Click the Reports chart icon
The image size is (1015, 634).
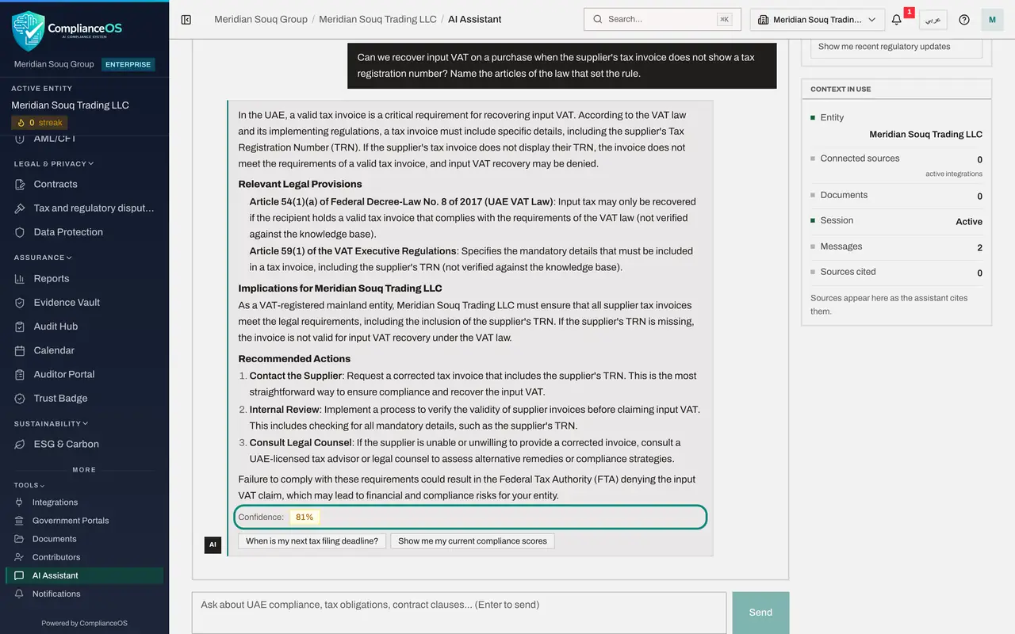point(20,279)
